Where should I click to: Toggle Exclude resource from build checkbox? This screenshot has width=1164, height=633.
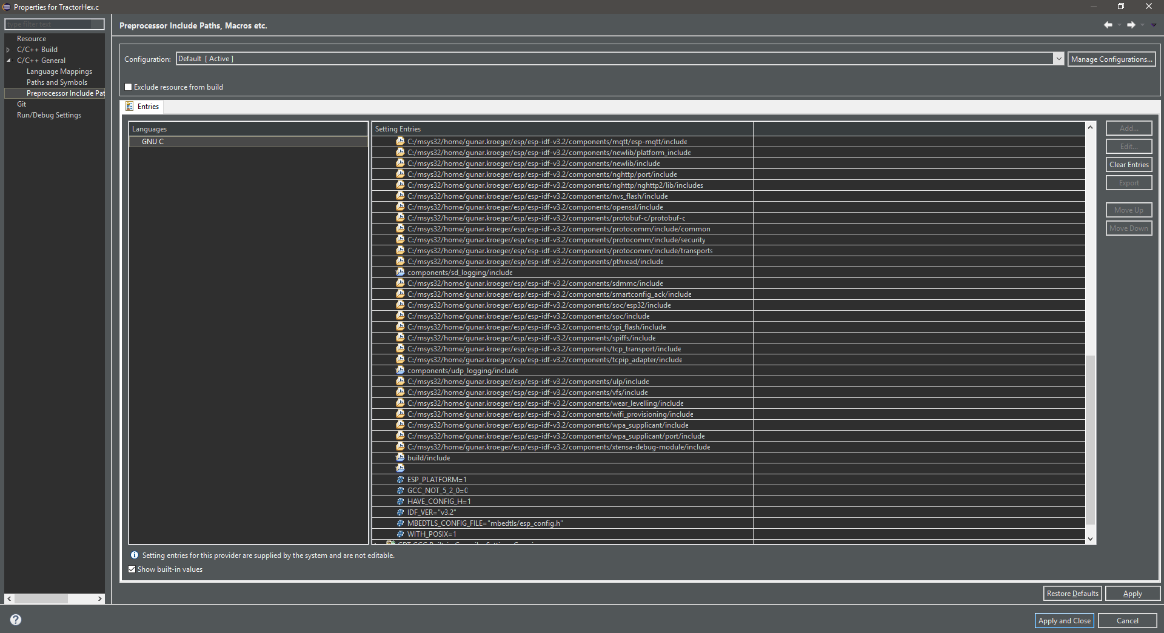click(x=128, y=87)
